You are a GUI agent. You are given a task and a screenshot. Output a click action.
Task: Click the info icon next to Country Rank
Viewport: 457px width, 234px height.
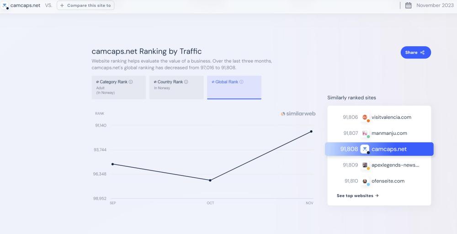click(186, 82)
